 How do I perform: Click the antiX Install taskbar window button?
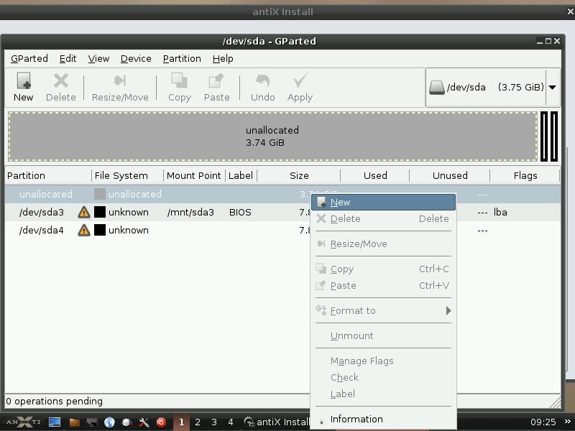click(x=277, y=422)
